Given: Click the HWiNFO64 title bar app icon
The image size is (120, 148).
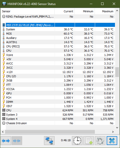Looking at the screenshot, I should point(4,4).
